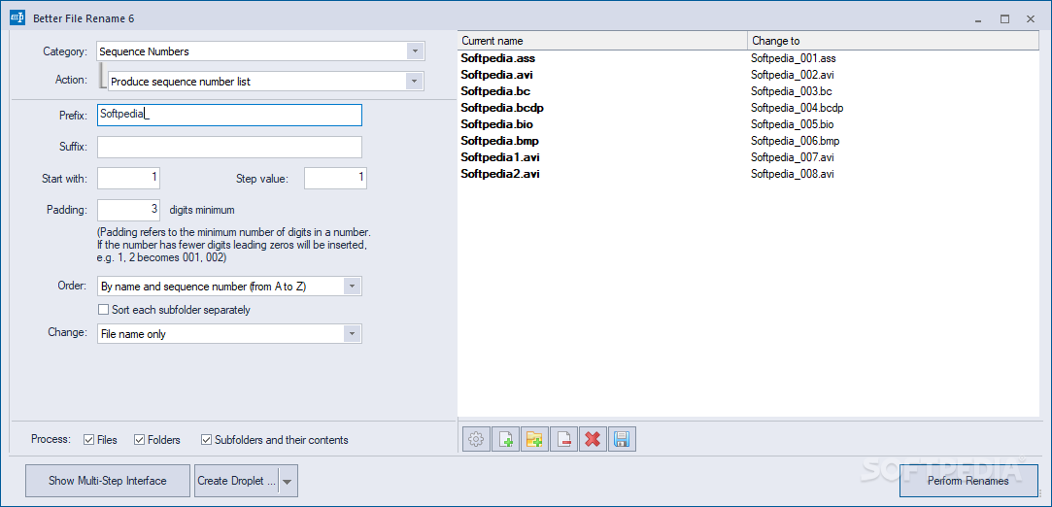The image size is (1052, 507).
Task: Uncheck Subfolders and their contents
Action: pyautogui.click(x=207, y=440)
